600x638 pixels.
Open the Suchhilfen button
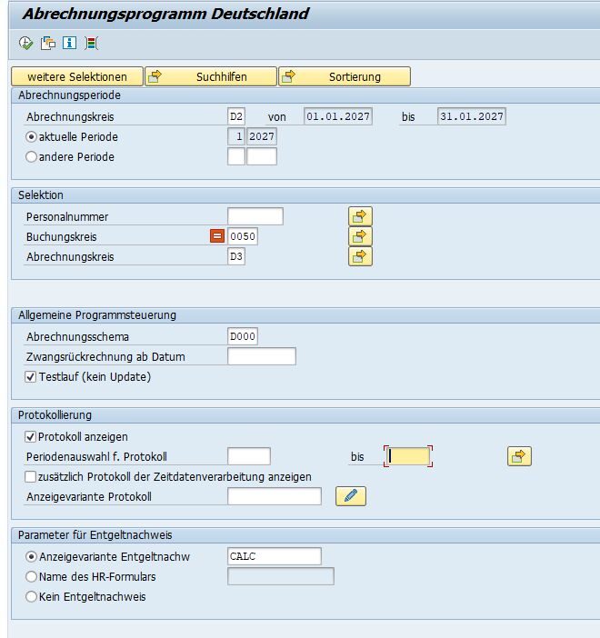(x=211, y=76)
